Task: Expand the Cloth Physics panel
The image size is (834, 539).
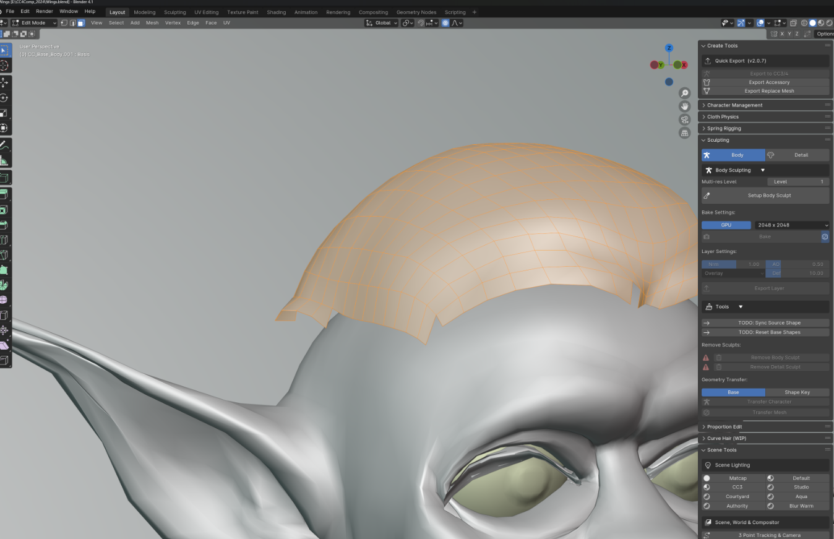Action: pos(766,116)
